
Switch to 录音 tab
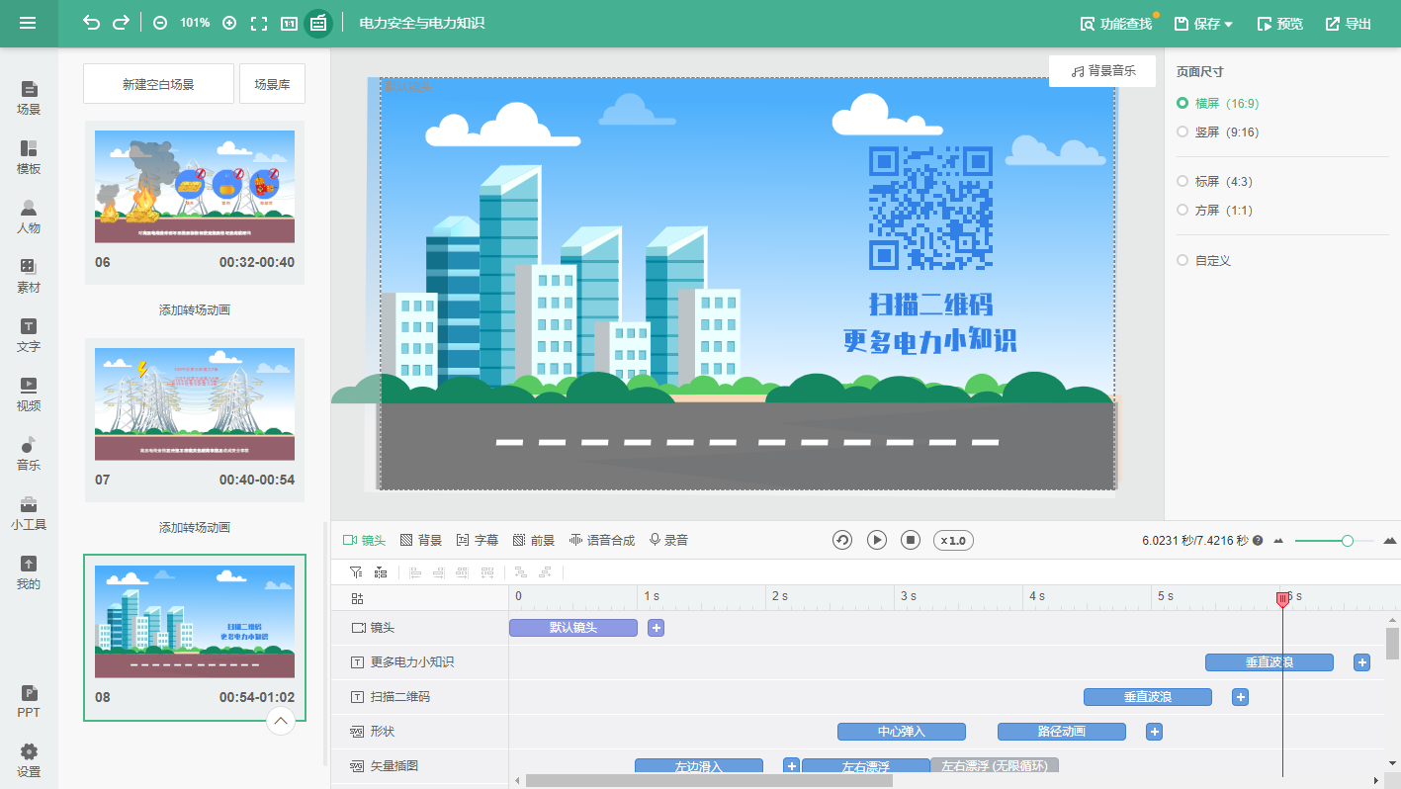[668, 540]
